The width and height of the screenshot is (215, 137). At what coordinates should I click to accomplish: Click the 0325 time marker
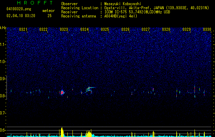105,29
